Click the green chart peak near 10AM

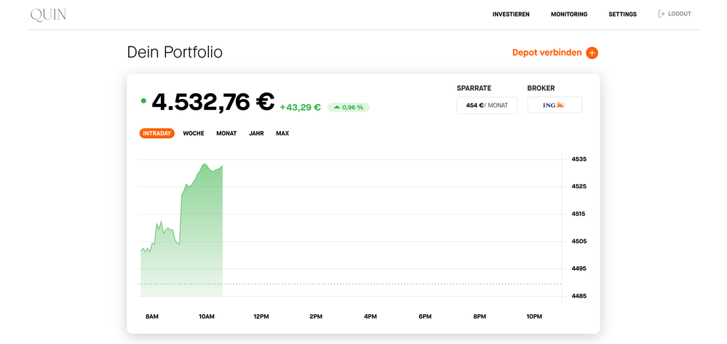tap(205, 165)
